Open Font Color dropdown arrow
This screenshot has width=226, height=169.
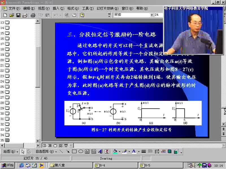tap(139, 152)
